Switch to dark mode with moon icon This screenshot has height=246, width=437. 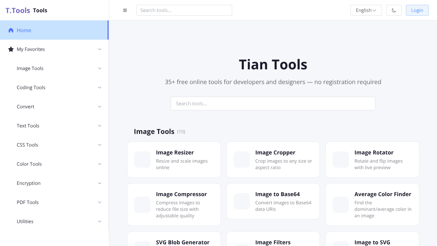[x=394, y=10]
